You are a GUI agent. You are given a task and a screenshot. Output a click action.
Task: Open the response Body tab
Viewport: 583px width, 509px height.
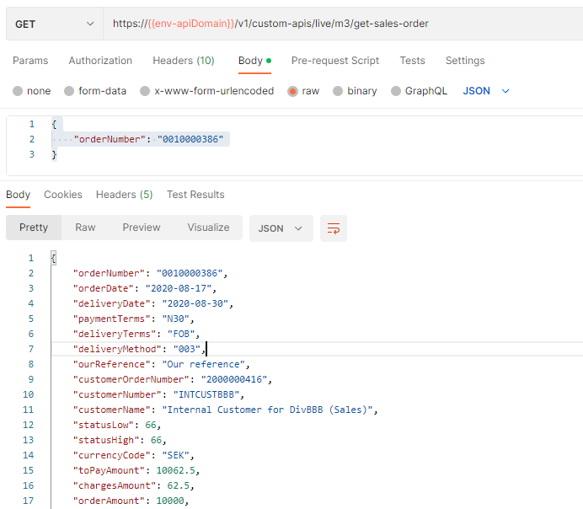tap(19, 195)
